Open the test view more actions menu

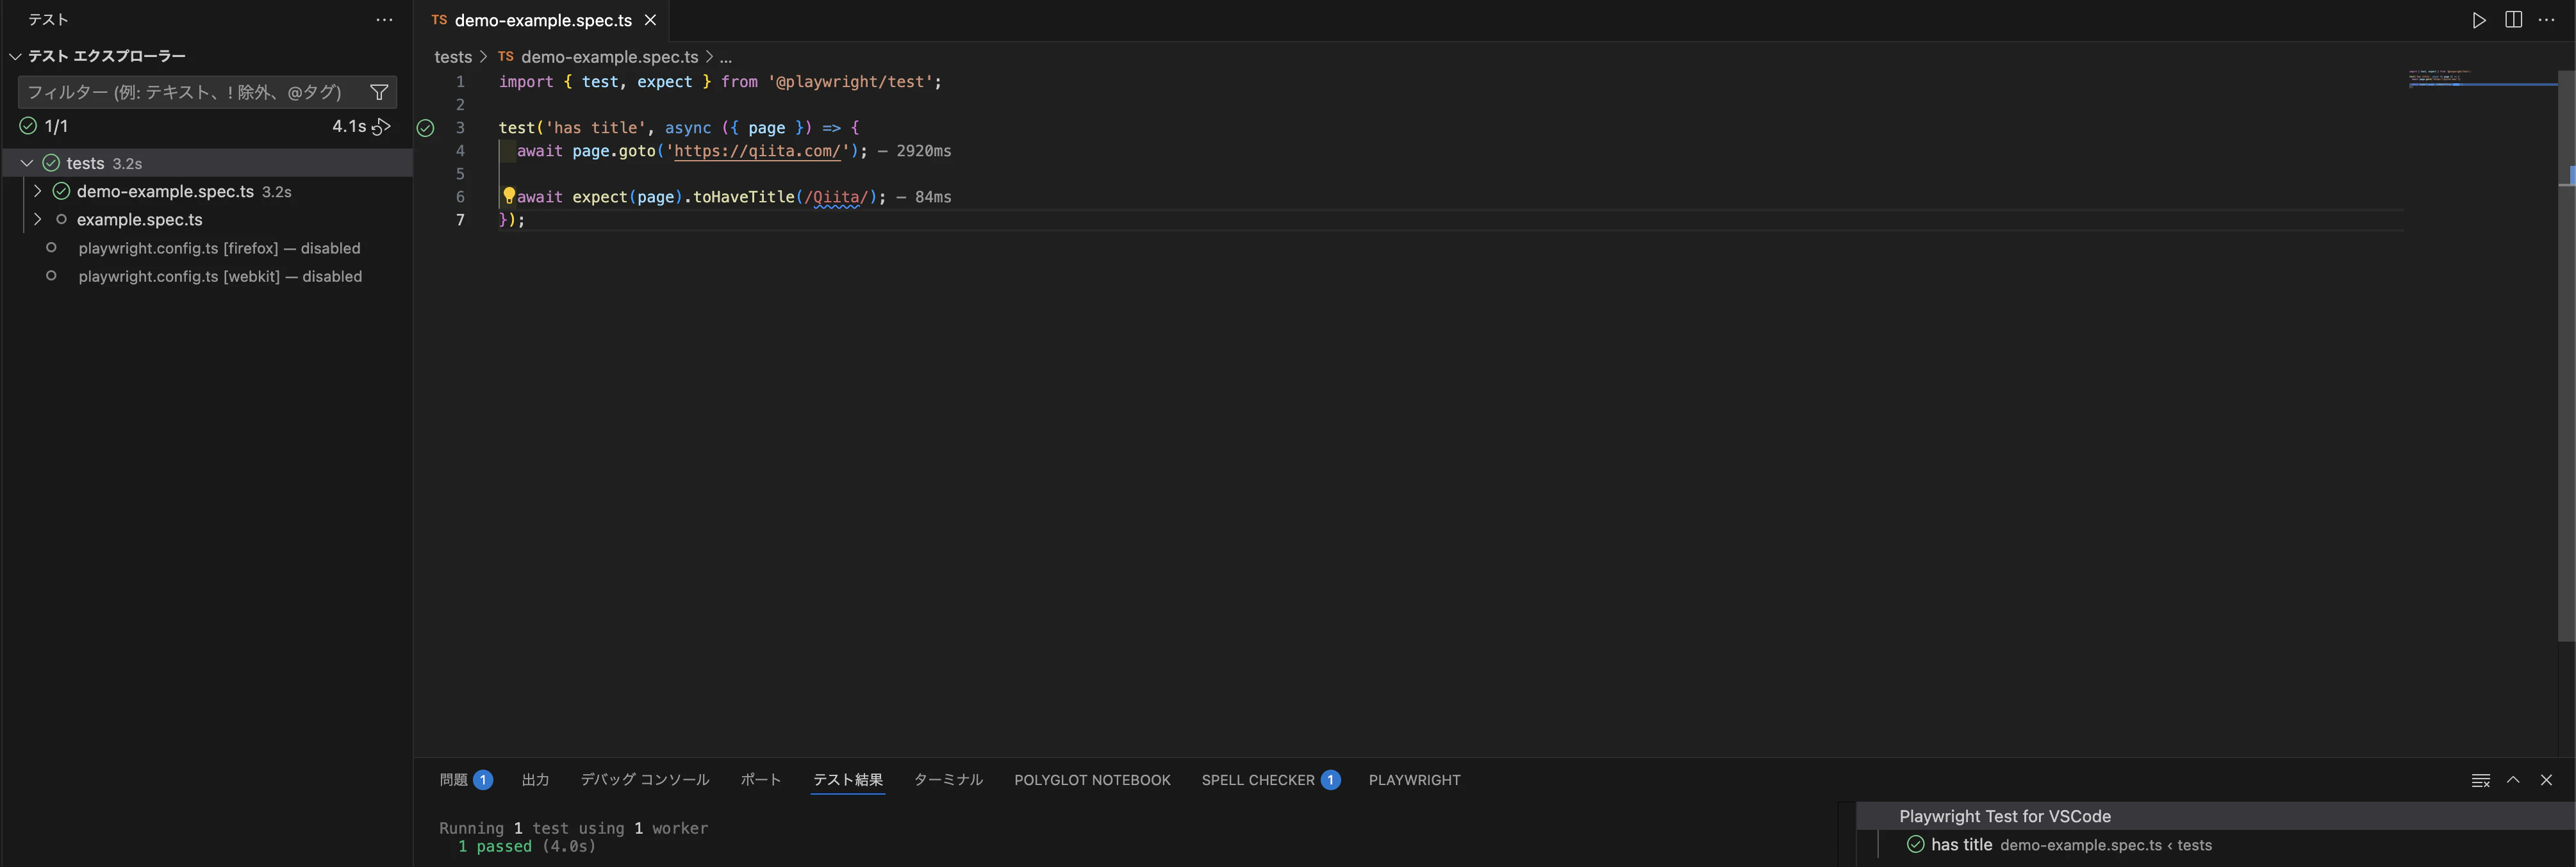point(384,20)
